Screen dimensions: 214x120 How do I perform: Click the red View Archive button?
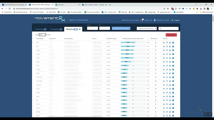point(171,35)
